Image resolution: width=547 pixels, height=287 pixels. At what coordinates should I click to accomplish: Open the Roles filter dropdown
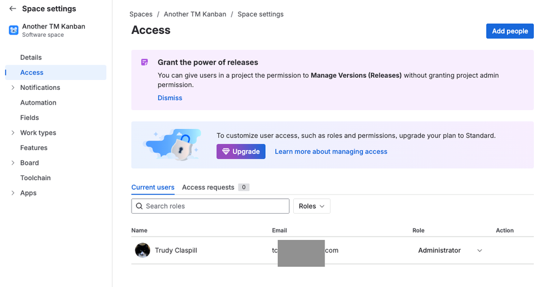(311, 206)
